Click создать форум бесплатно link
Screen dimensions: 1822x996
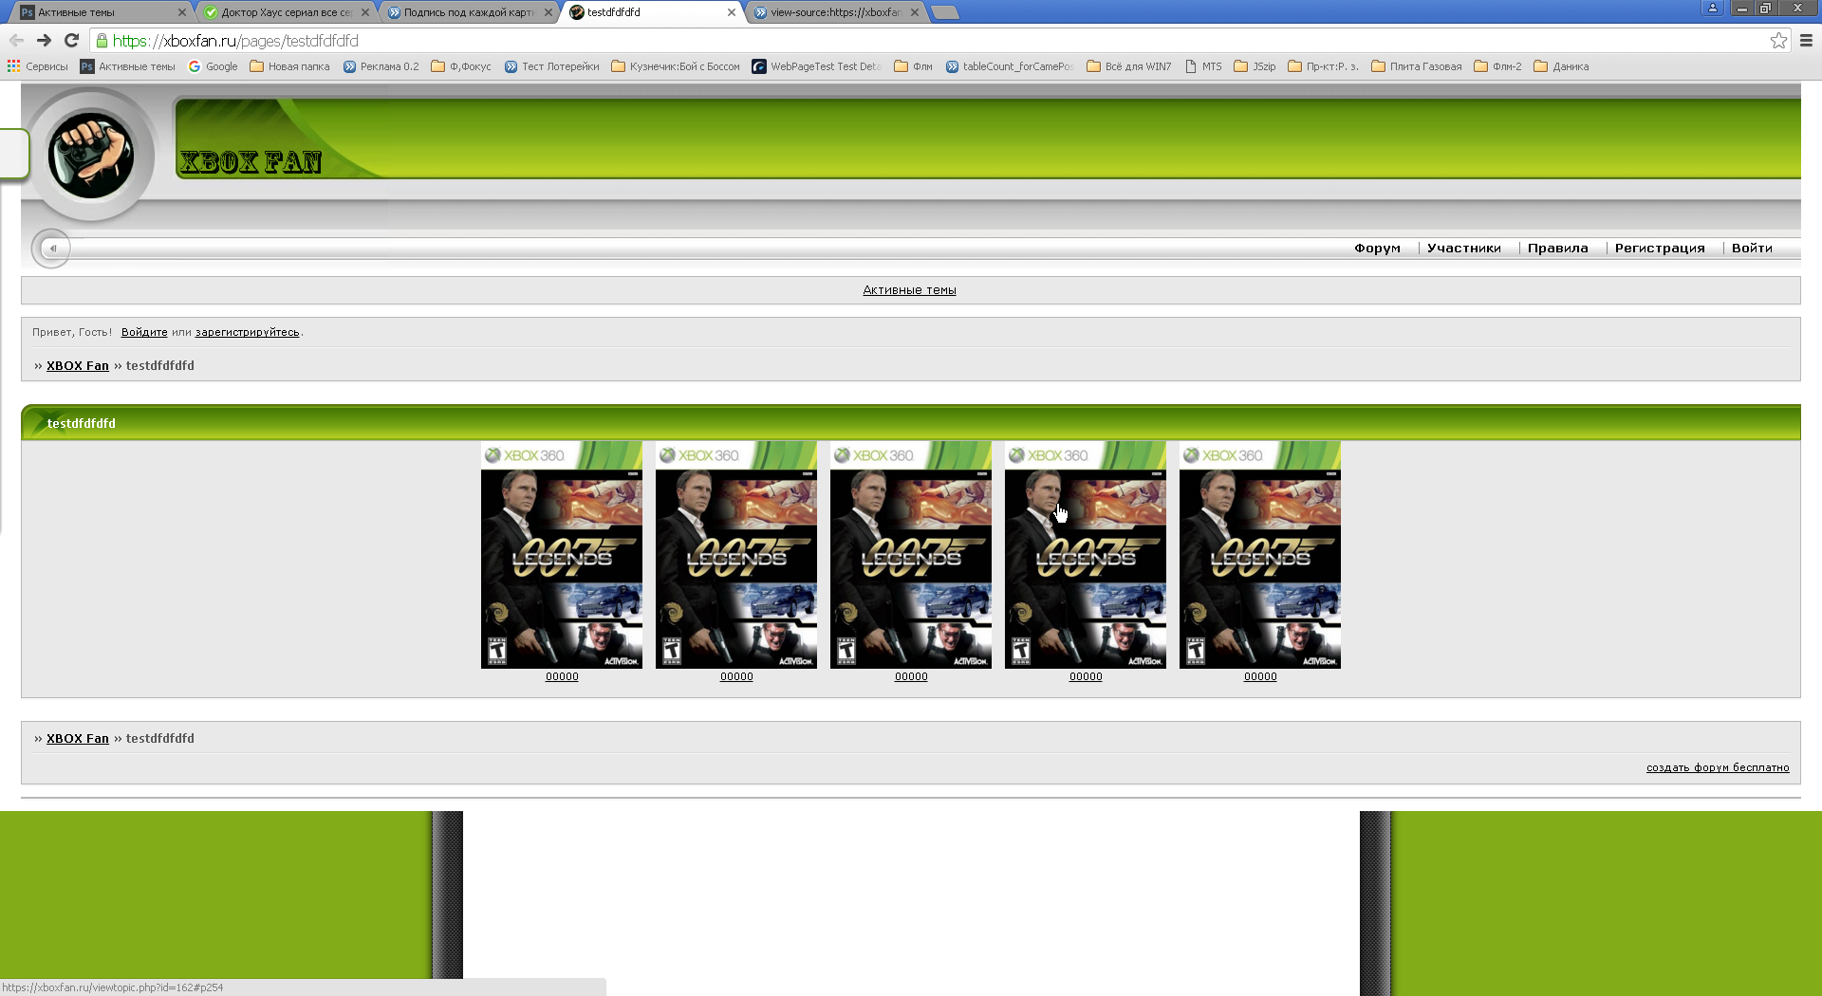point(1718,767)
